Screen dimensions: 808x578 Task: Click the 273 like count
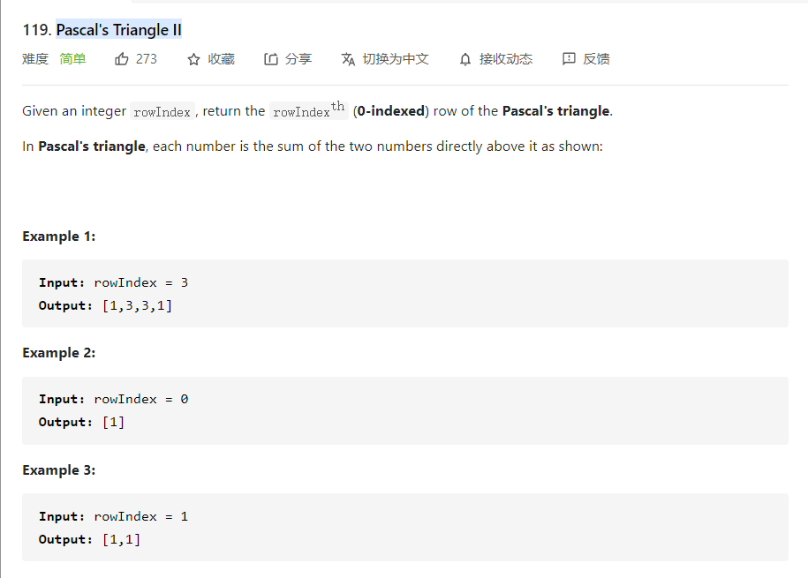tap(146, 59)
